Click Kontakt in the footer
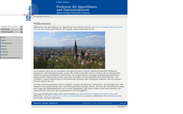 (x=45, y=103)
